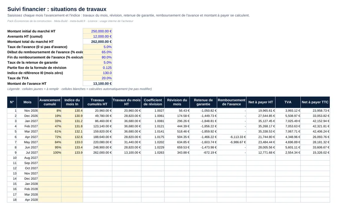Select the 80.0% end of reimbursement cell

click(x=97, y=57)
